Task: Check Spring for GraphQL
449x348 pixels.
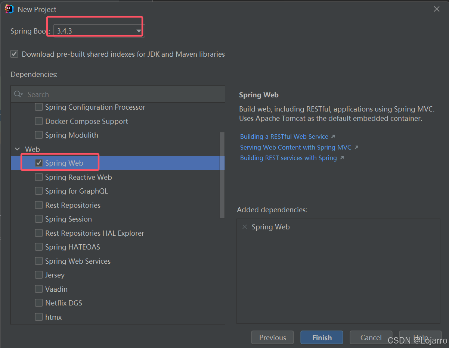Action: click(38, 191)
